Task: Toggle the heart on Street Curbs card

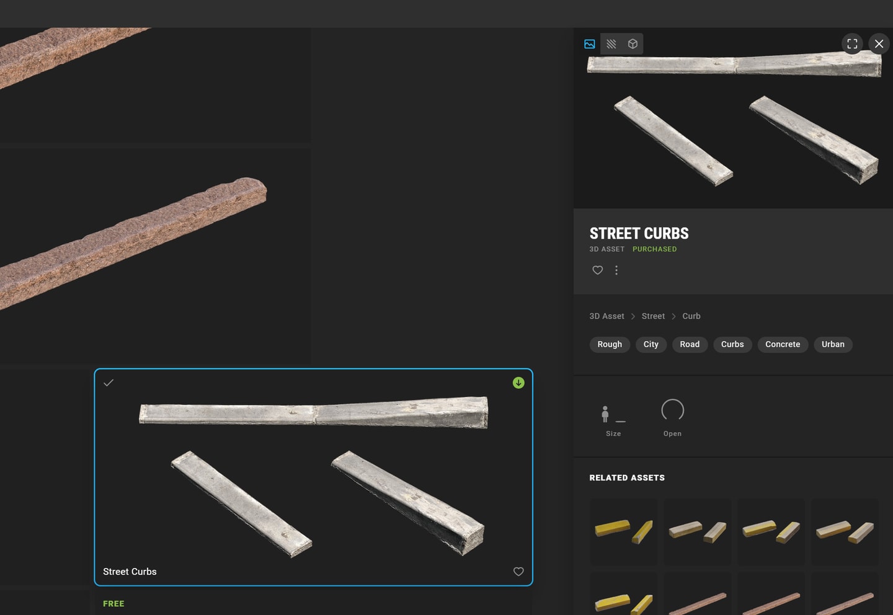Action: (518, 572)
